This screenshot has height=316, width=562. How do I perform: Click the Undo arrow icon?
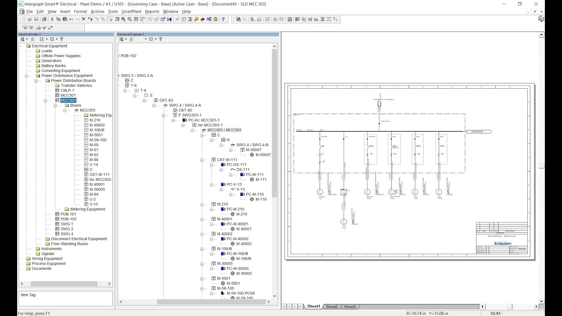pyautogui.click(x=71, y=19)
